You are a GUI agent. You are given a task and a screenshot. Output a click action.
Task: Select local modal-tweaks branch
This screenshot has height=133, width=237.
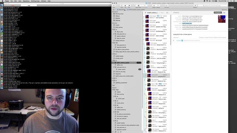(119, 56)
